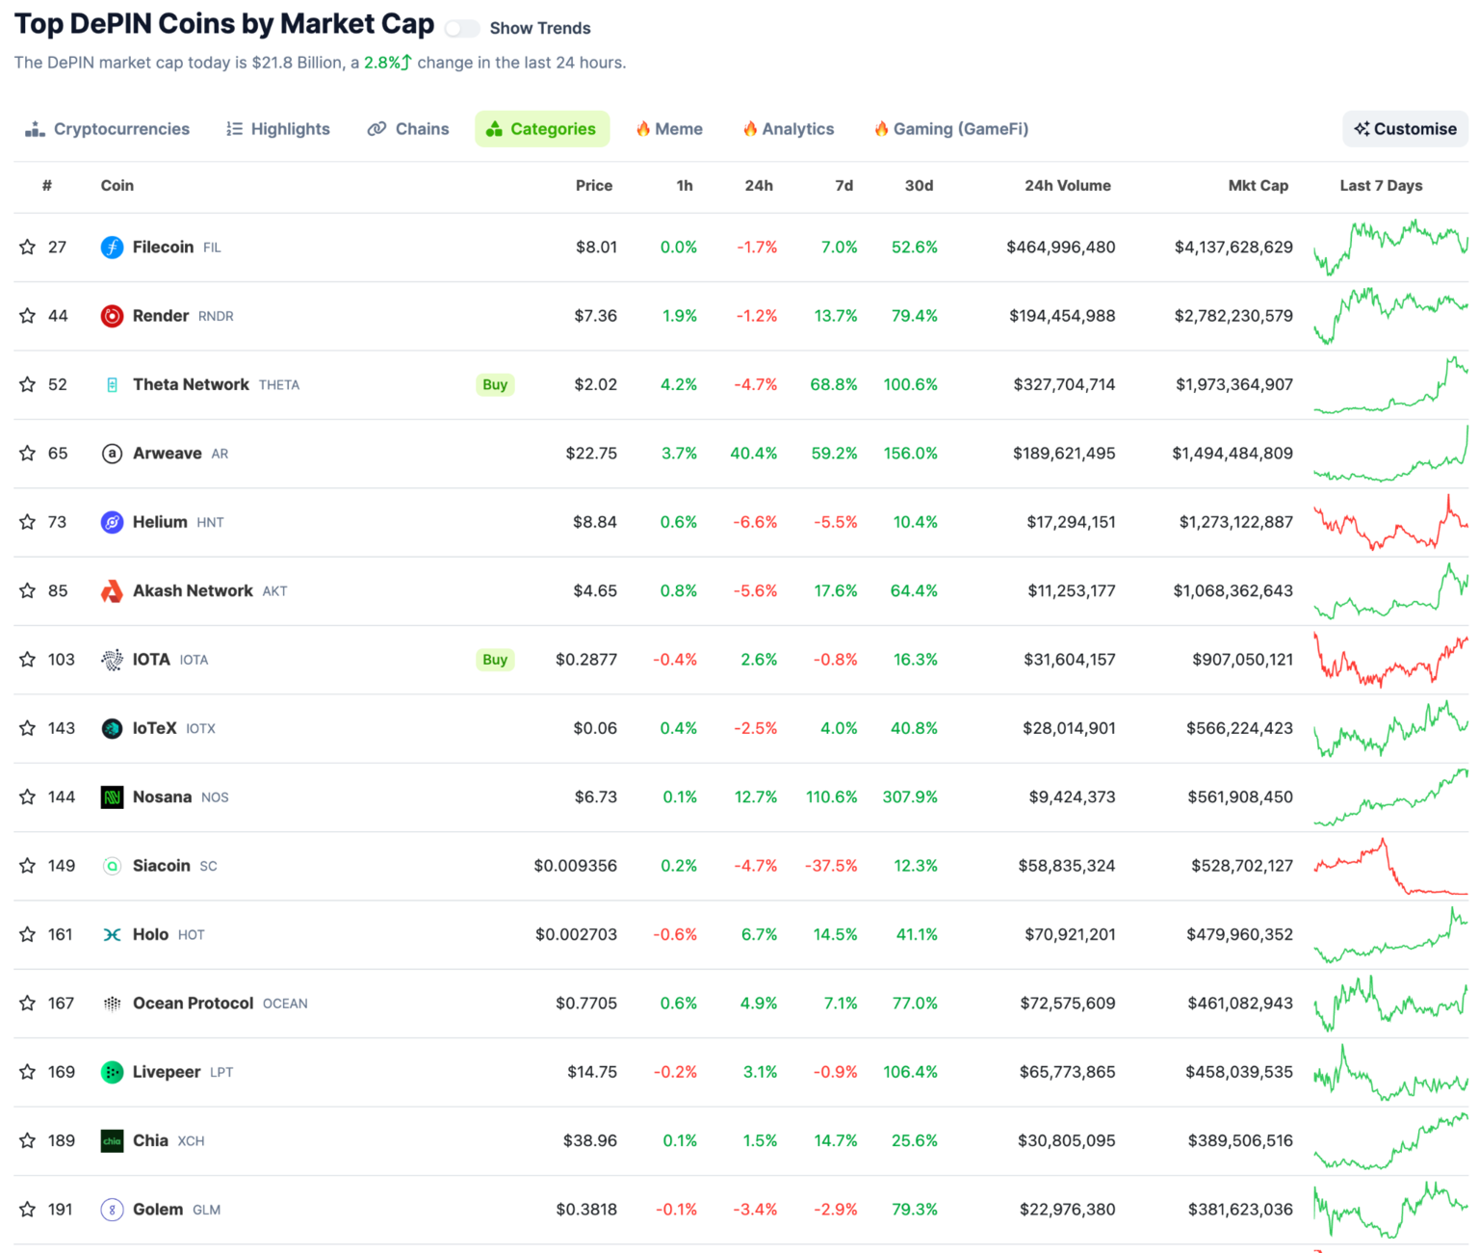
Task: Click Filecoin market cap $4,137,628,629
Action: coord(1233,248)
